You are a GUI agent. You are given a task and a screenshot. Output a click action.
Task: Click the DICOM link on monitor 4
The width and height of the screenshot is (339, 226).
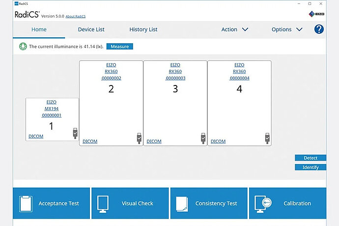click(218, 141)
